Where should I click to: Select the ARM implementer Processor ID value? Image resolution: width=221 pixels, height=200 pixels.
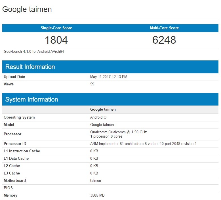143,144
